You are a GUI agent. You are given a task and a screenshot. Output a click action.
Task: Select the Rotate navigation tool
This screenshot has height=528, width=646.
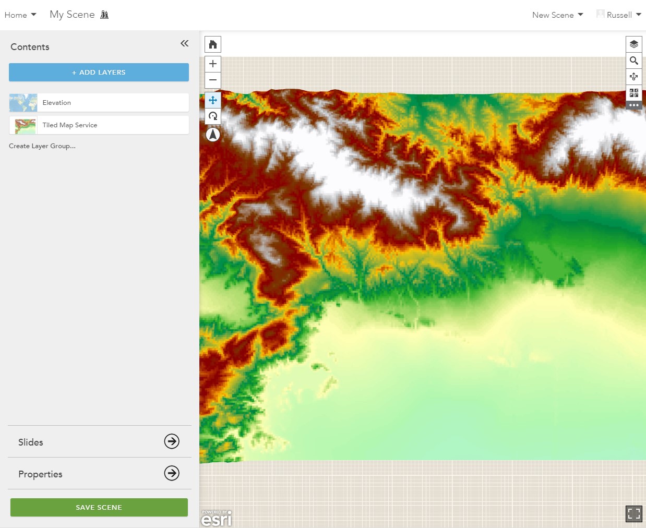(x=213, y=116)
